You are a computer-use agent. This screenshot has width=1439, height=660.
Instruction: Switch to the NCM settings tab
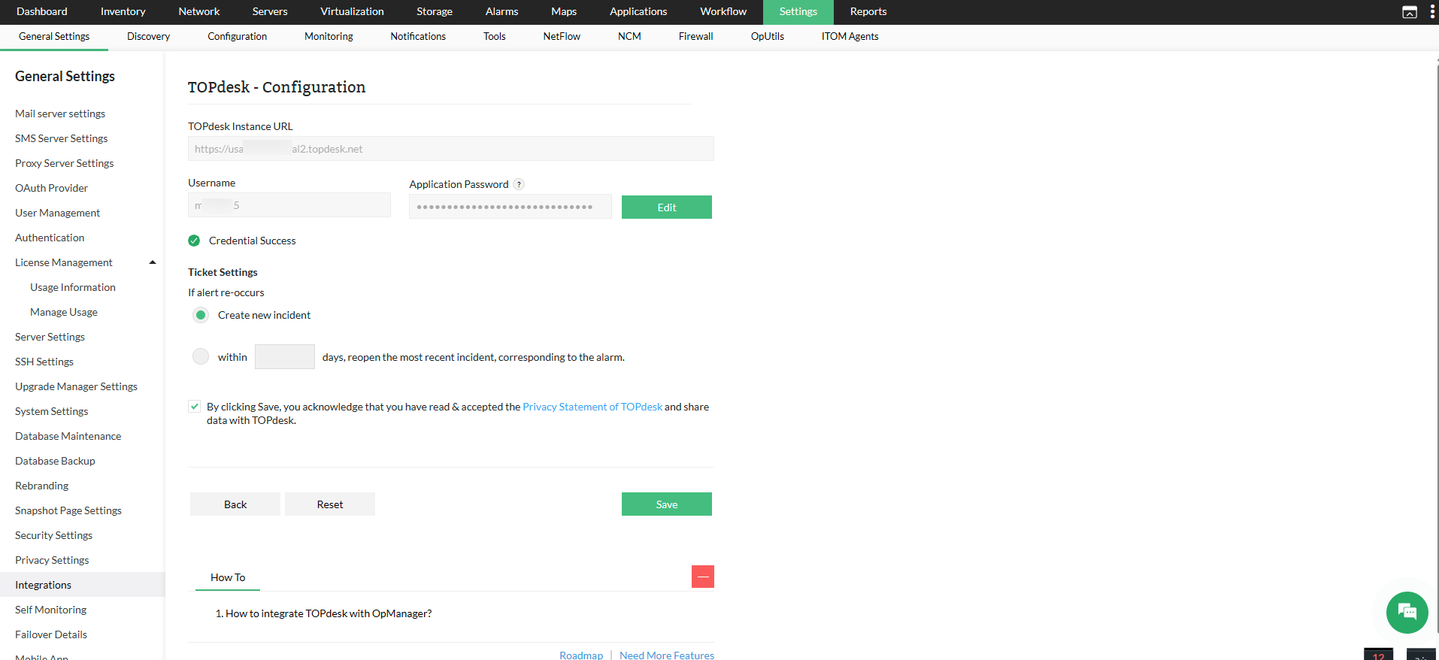click(629, 36)
